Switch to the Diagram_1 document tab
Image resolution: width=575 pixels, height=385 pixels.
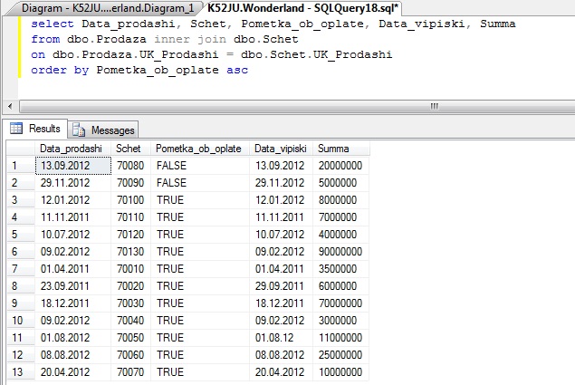(x=106, y=8)
